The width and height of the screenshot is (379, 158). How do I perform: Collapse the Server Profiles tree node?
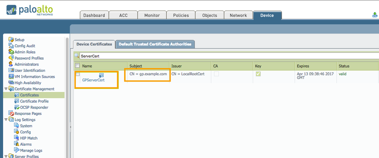pyautogui.click(x=6, y=156)
